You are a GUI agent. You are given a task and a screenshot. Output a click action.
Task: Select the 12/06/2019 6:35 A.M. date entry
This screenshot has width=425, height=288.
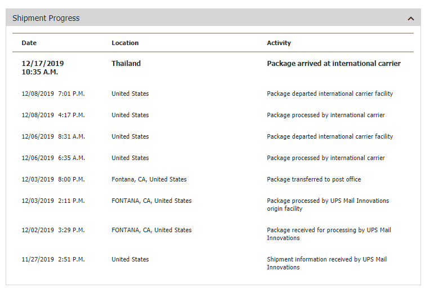pos(53,158)
